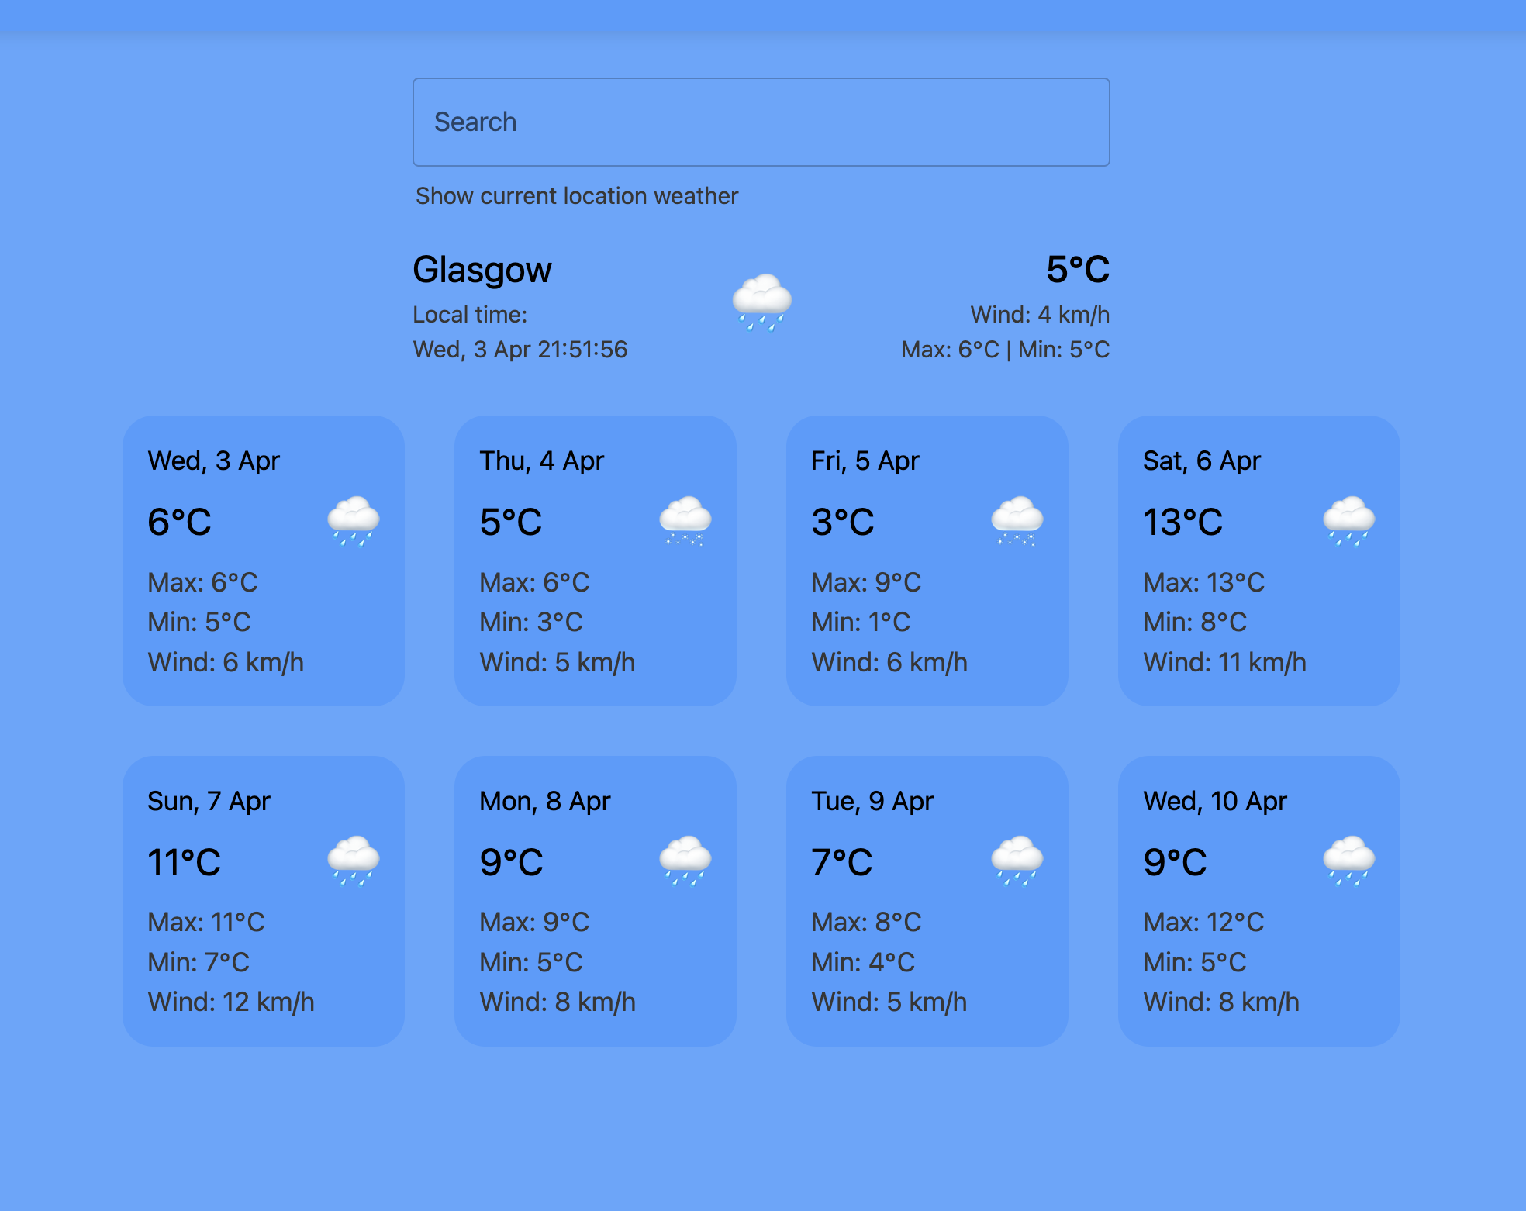Click the current temperature 5°C display
The width and height of the screenshot is (1526, 1211).
(x=1079, y=270)
